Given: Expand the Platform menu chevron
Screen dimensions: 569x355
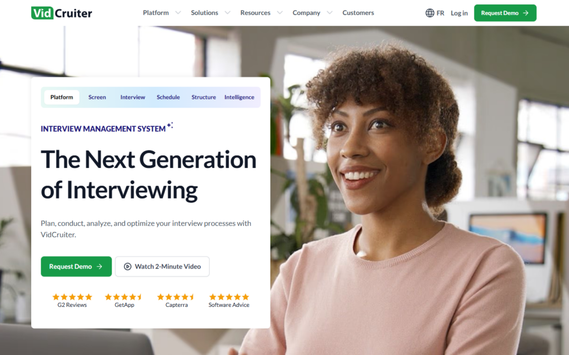Looking at the screenshot, I should point(178,13).
